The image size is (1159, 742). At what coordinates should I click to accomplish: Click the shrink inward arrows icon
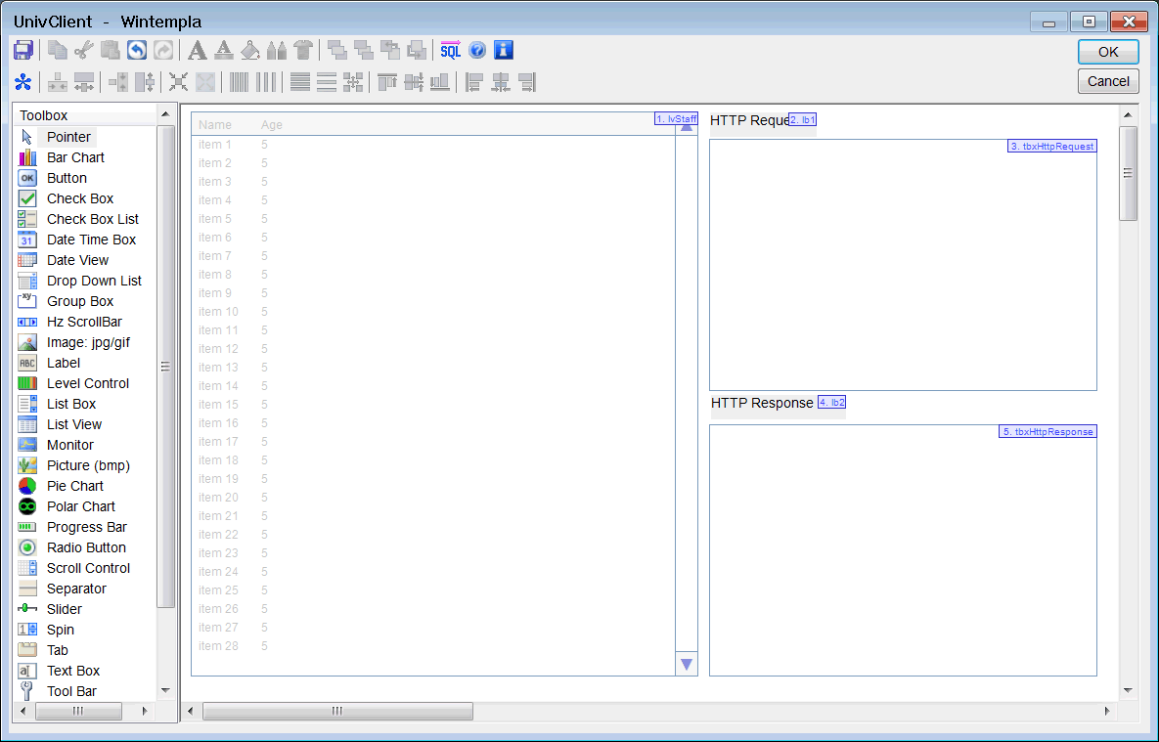[178, 82]
